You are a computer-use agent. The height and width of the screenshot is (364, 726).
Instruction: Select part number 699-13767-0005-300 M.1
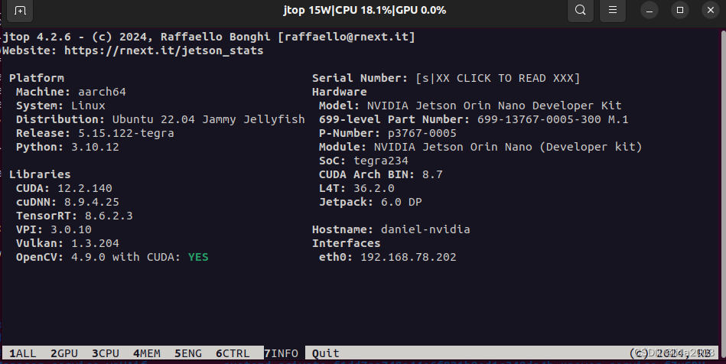click(552, 119)
